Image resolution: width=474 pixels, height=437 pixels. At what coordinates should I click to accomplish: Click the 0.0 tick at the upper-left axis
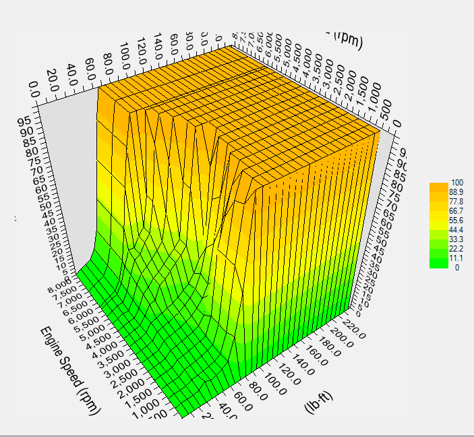coord(34,89)
